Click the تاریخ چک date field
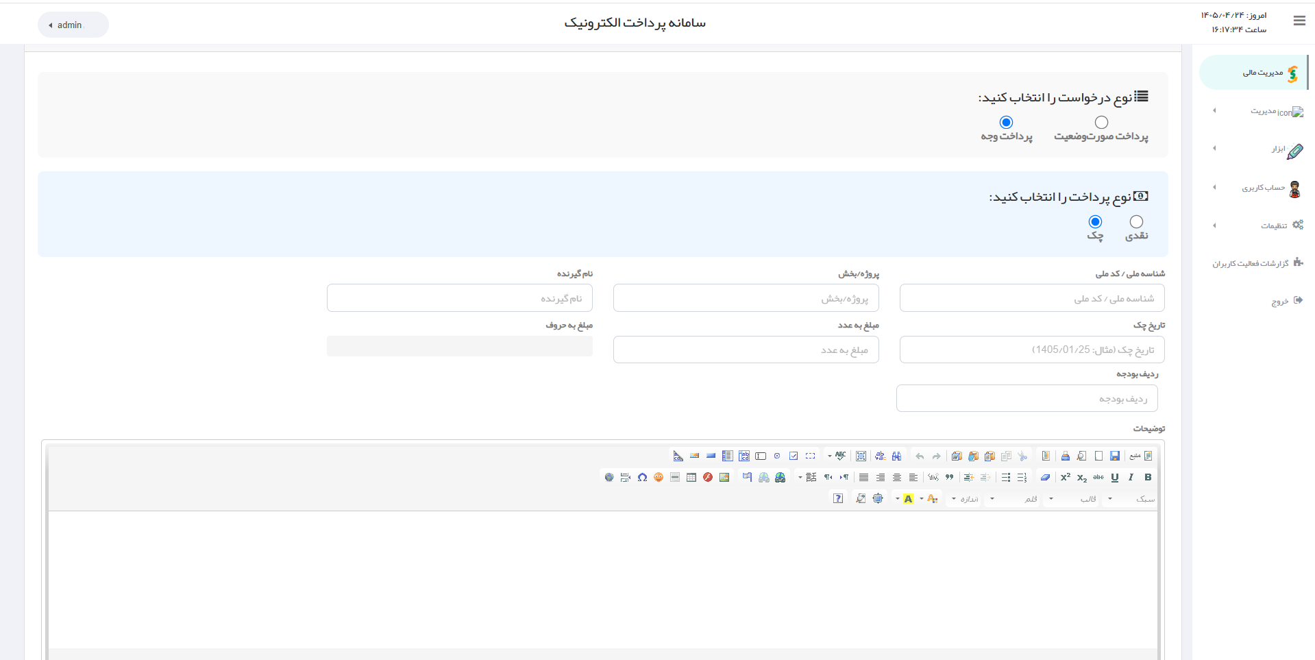1315x660 pixels. click(1032, 350)
